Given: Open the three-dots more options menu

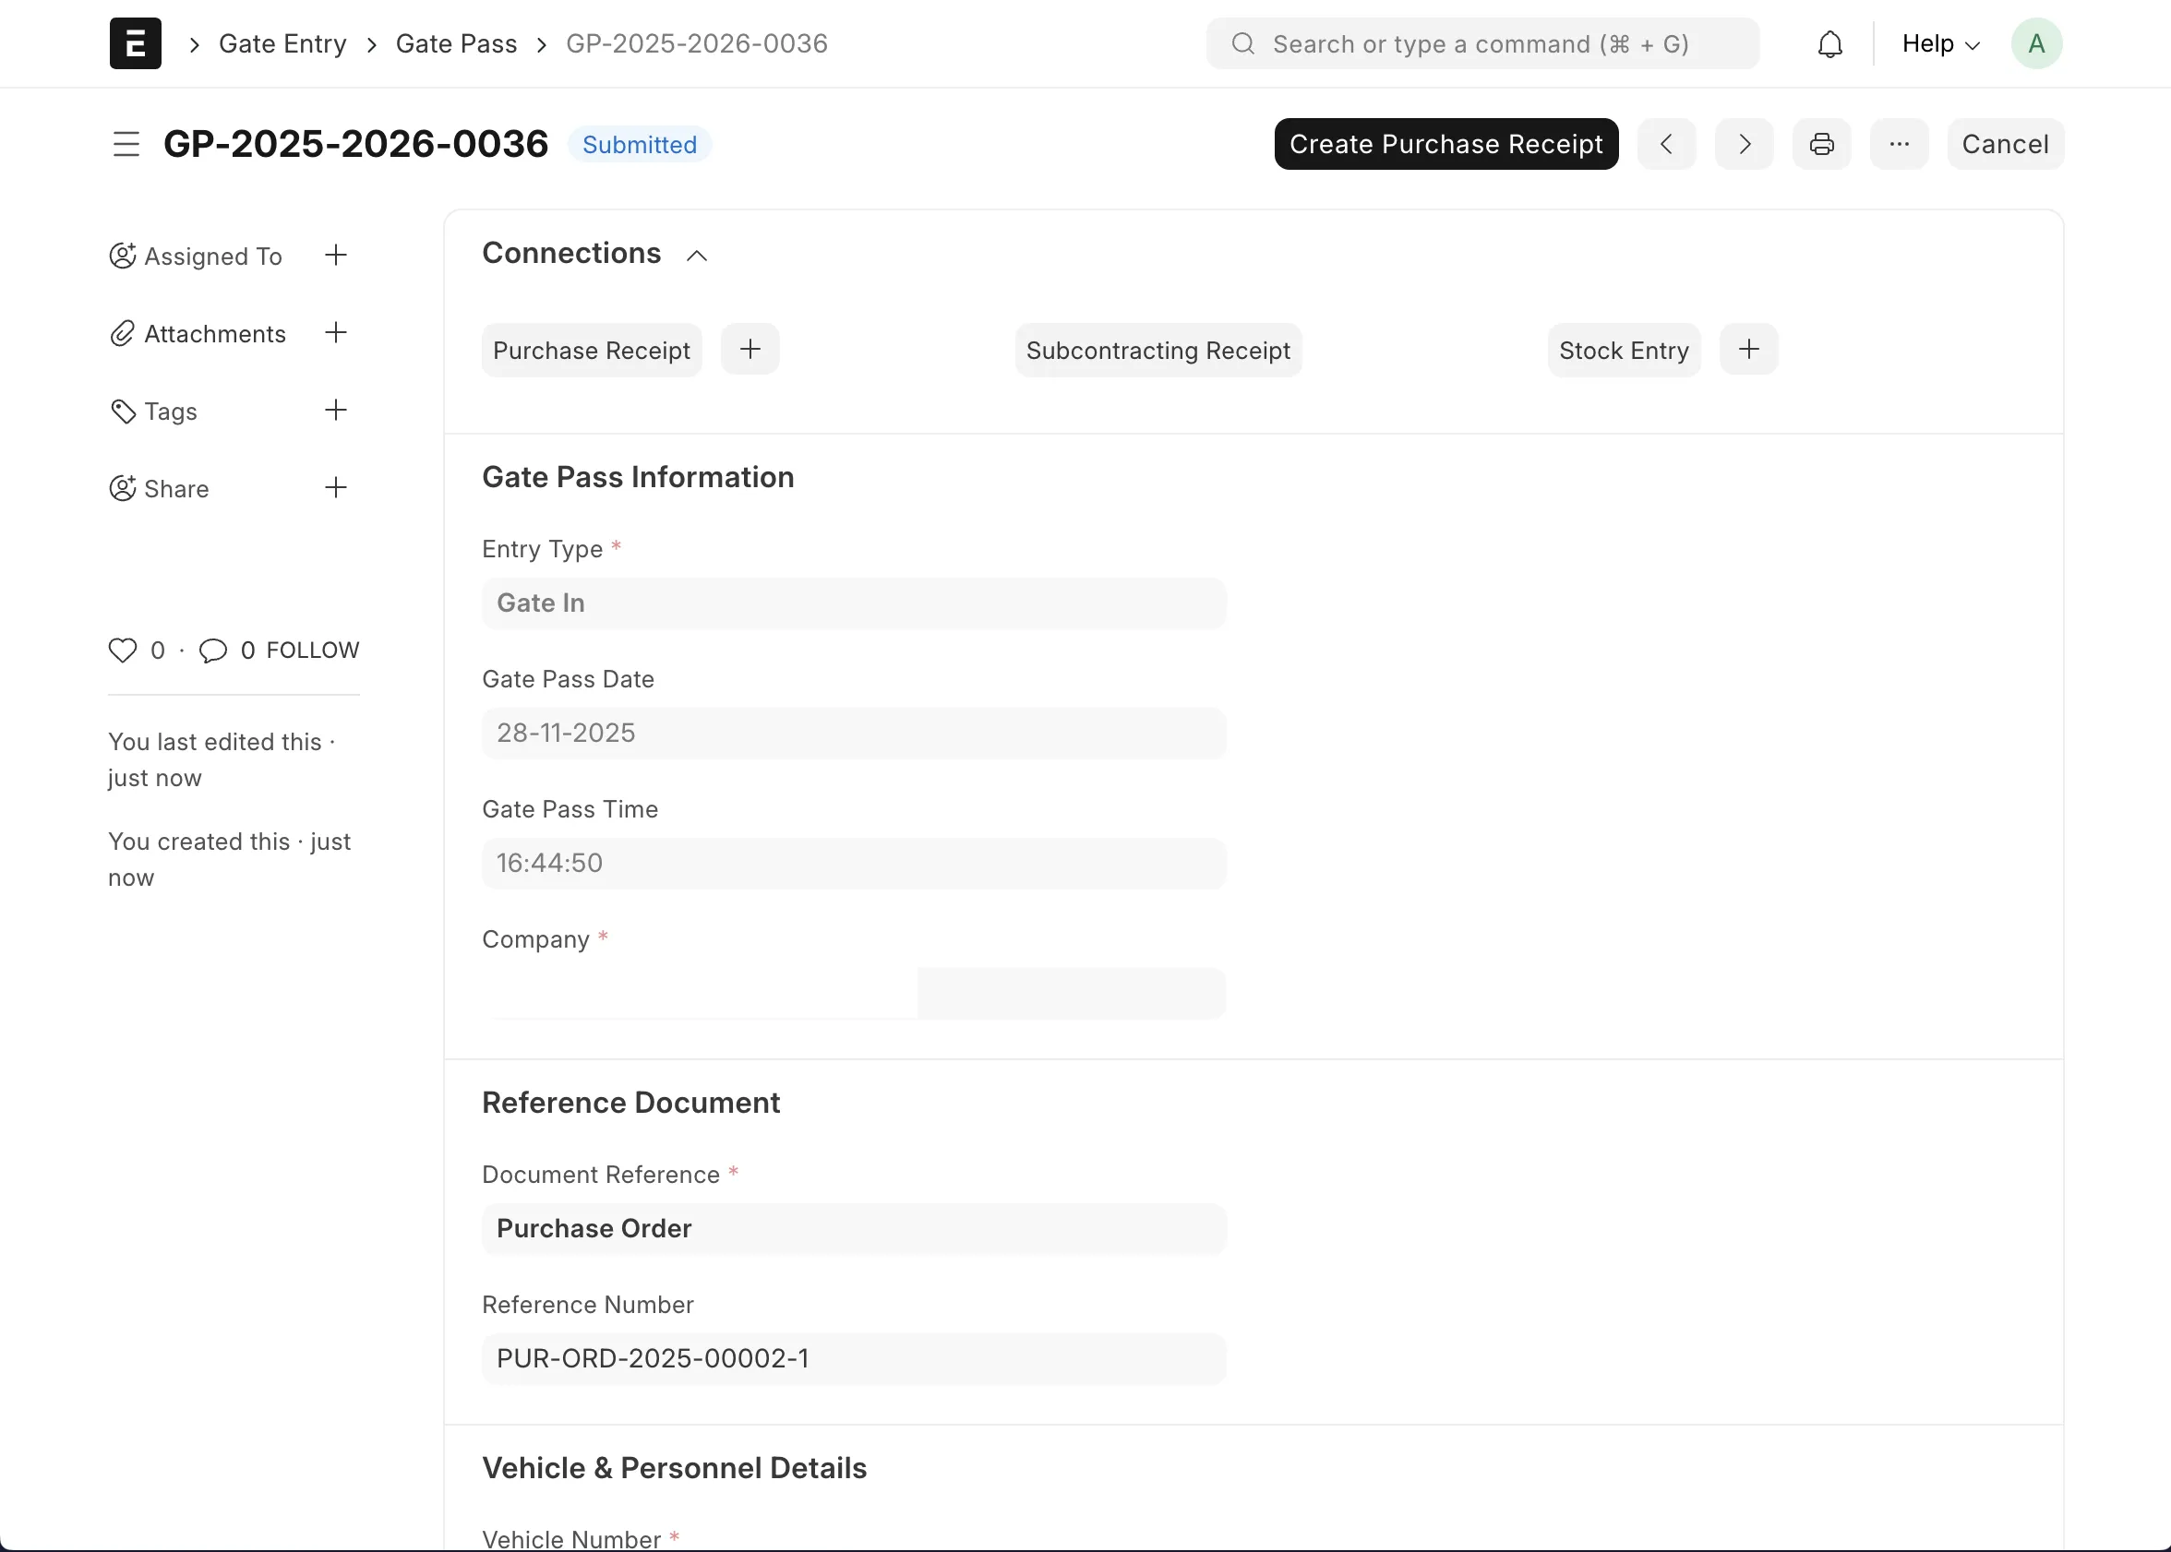Looking at the screenshot, I should point(1899,144).
